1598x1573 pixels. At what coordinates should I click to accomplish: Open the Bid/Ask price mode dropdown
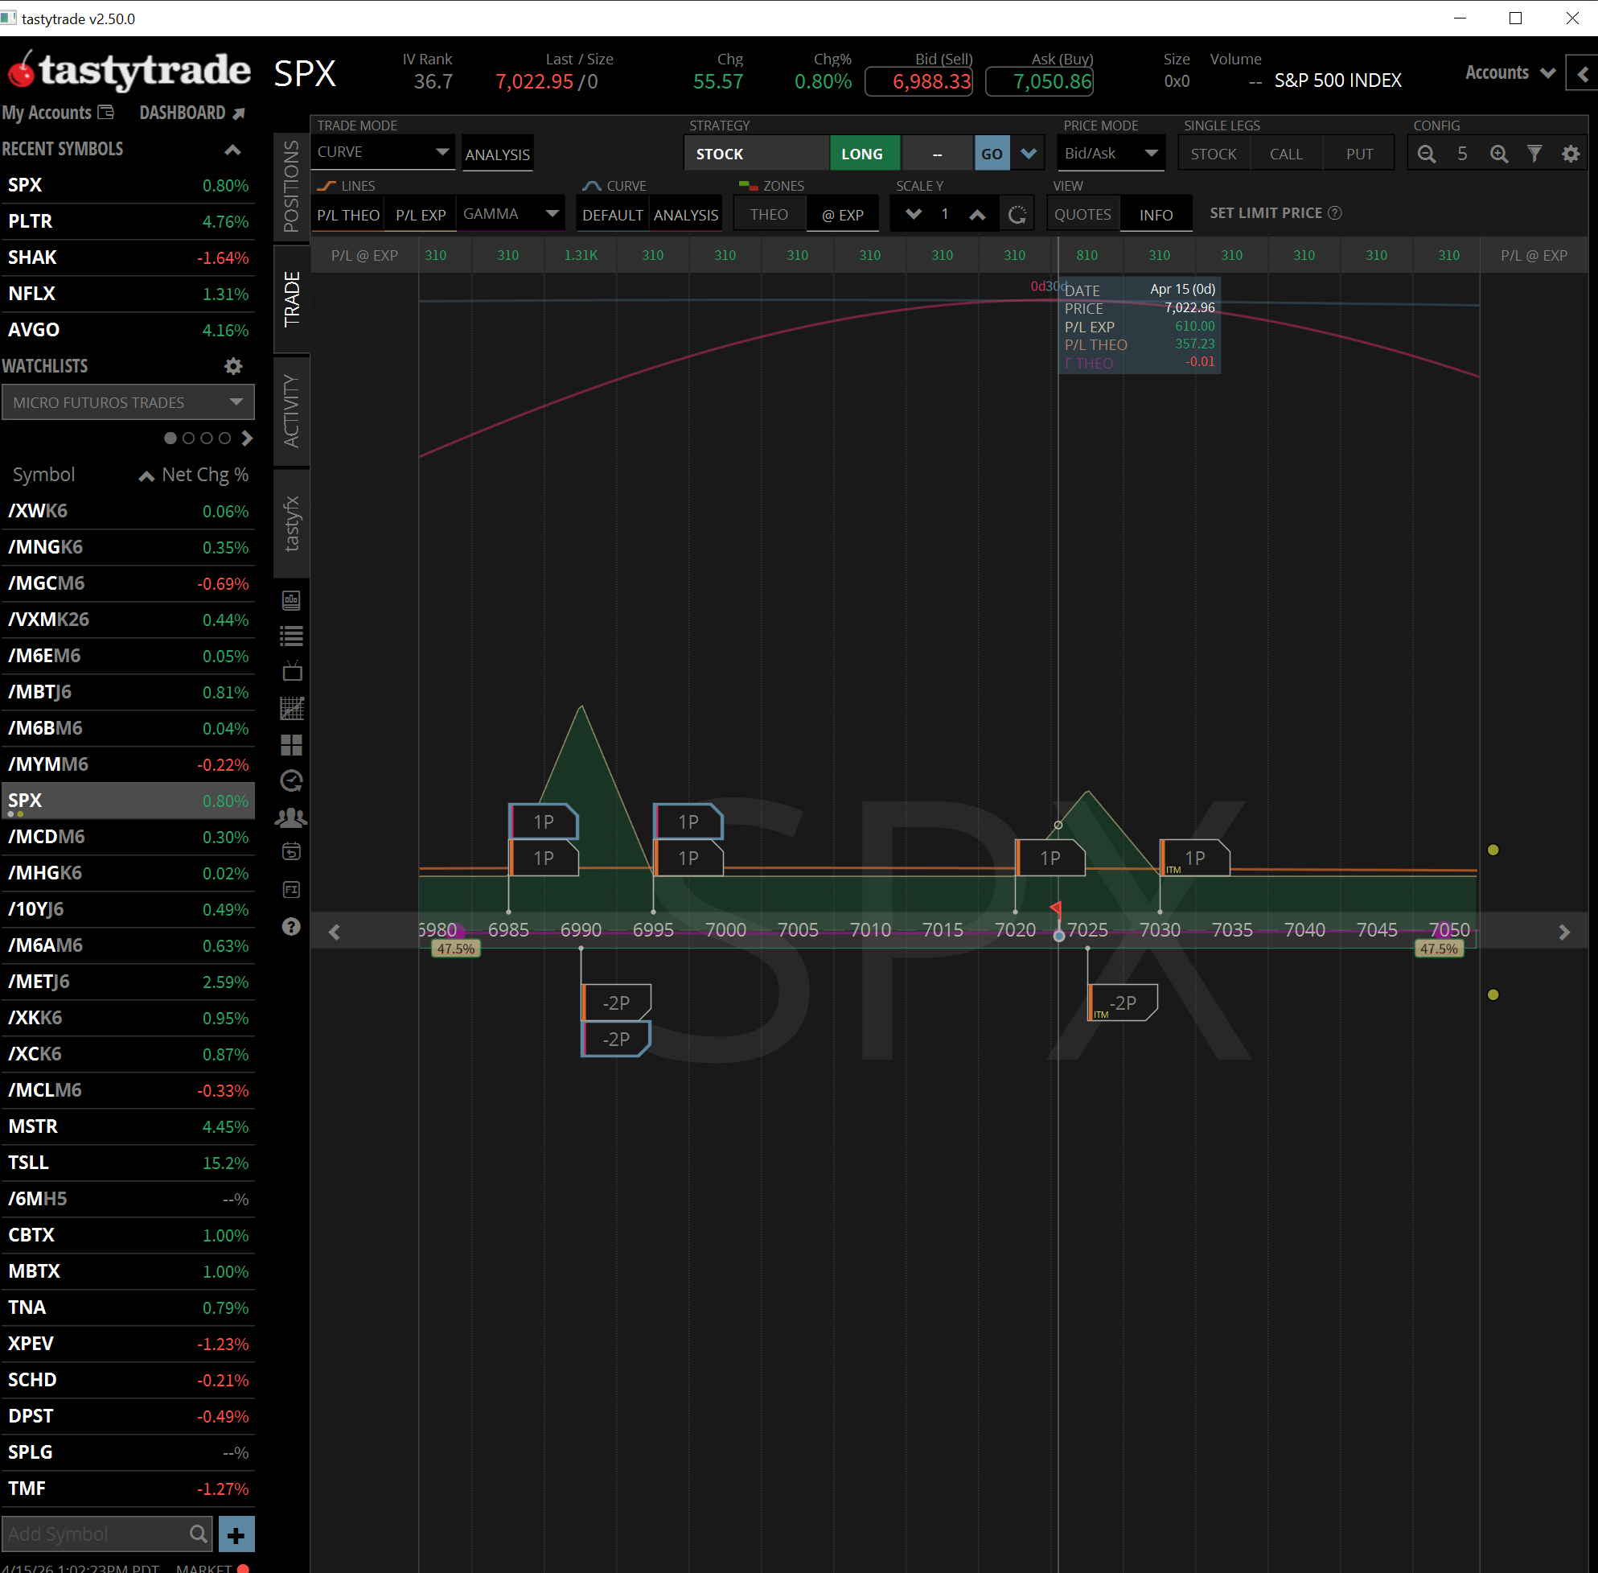pos(1110,154)
